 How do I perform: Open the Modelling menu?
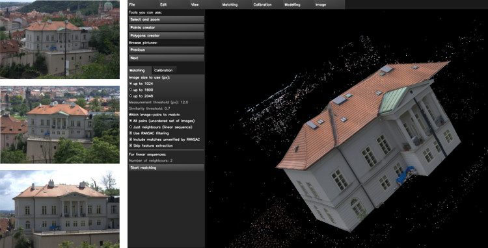(299, 5)
